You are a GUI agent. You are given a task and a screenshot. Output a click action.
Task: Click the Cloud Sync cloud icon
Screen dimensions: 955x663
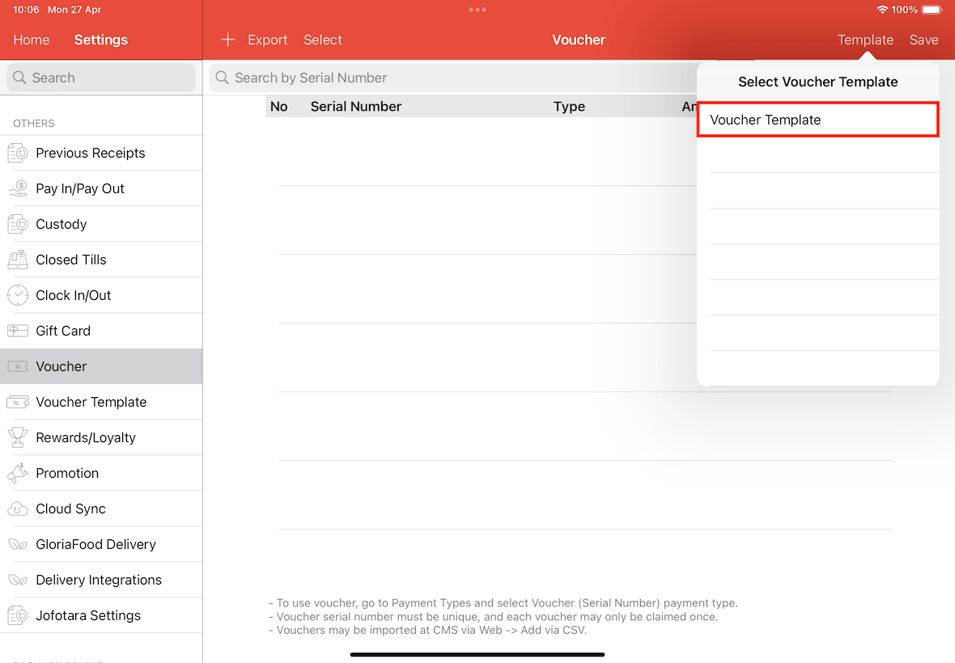pyautogui.click(x=18, y=509)
